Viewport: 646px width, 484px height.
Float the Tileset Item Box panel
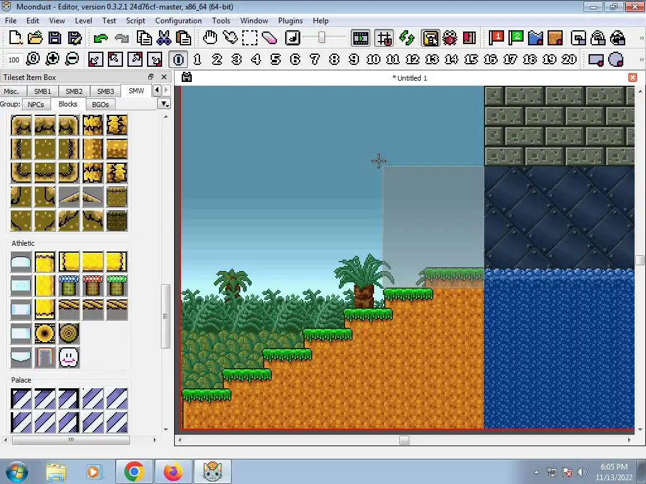point(151,77)
